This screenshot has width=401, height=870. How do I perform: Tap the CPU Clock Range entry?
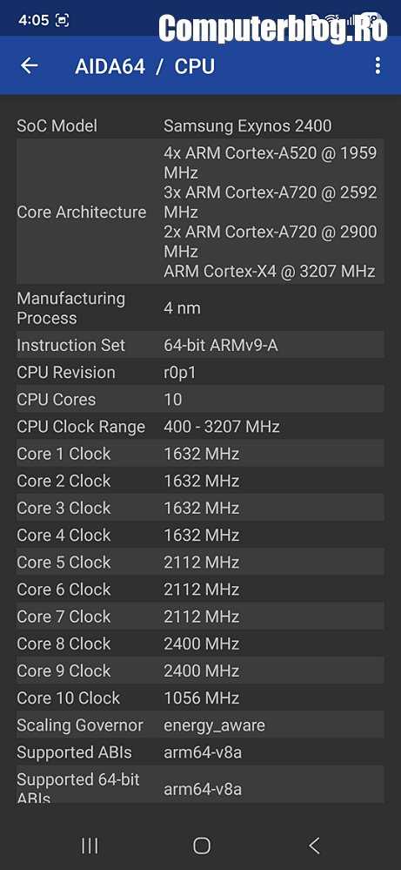tap(200, 426)
